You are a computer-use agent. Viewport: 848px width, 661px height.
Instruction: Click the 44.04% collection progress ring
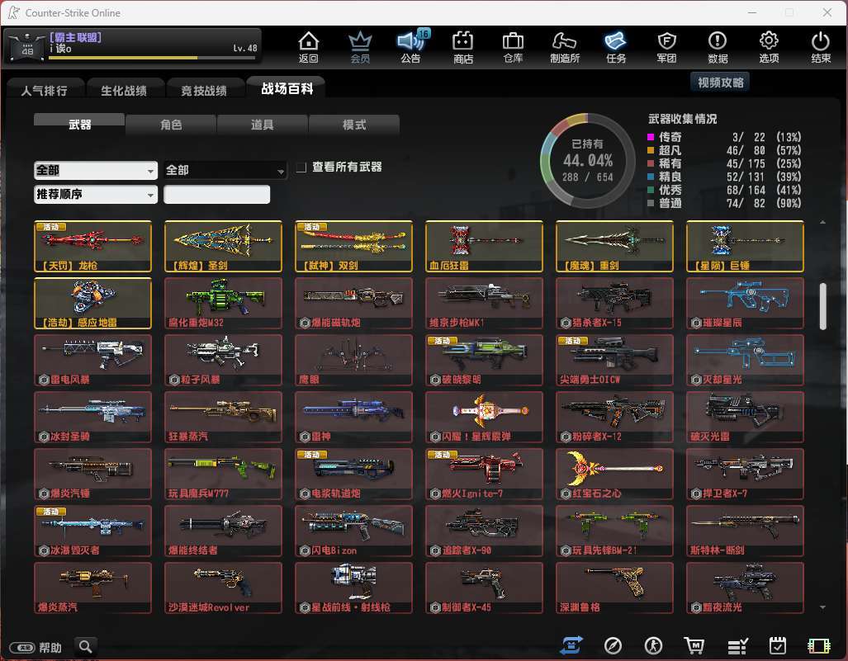pyautogui.click(x=587, y=161)
